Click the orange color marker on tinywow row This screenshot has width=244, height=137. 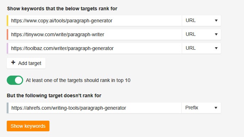[x=7, y=34]
